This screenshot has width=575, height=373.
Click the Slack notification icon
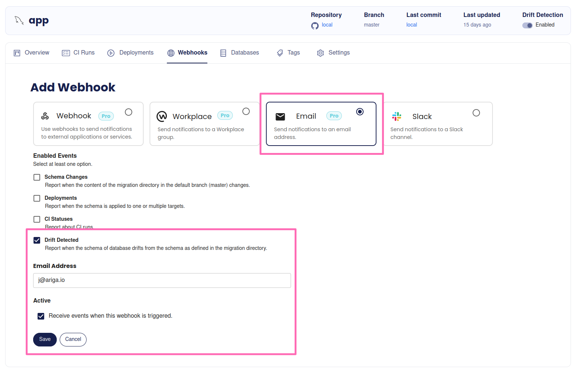(x=397, y=116)
